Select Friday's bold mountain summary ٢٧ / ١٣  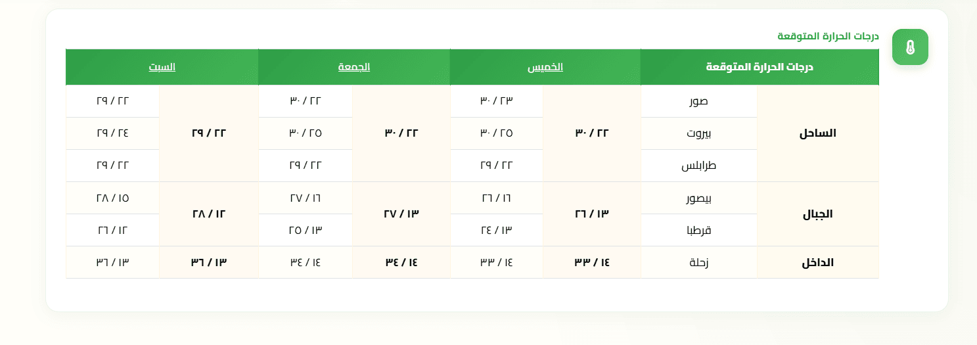401,214
